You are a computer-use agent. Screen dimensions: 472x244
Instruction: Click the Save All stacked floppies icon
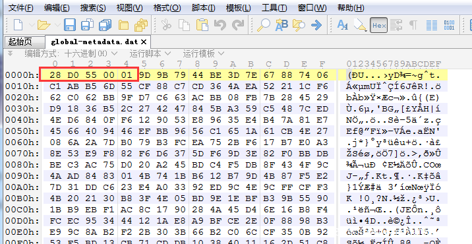[x=105, y=25]
